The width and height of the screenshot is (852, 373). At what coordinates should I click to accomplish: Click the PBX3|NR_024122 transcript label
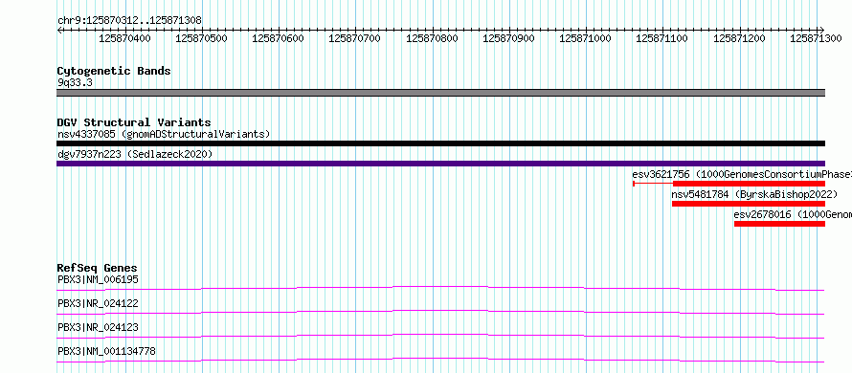98,303
